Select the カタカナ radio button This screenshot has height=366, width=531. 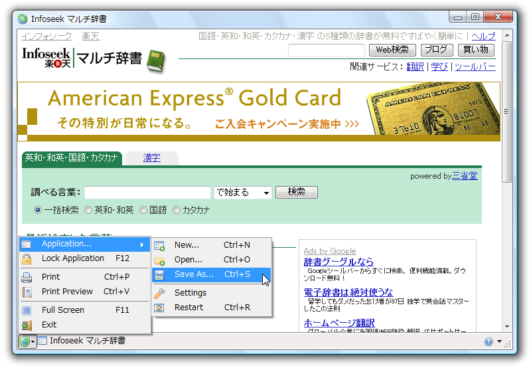click(x=176, y=210)
